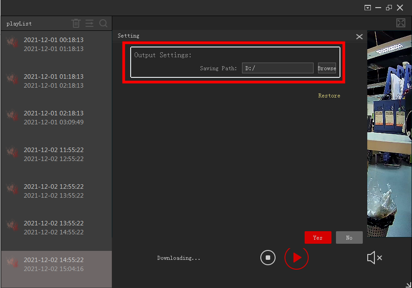Viewport: 412px width, 288px height.
Task: Select recording starting 2021-12-02 11:55:22
Action: tap(54, 154)
